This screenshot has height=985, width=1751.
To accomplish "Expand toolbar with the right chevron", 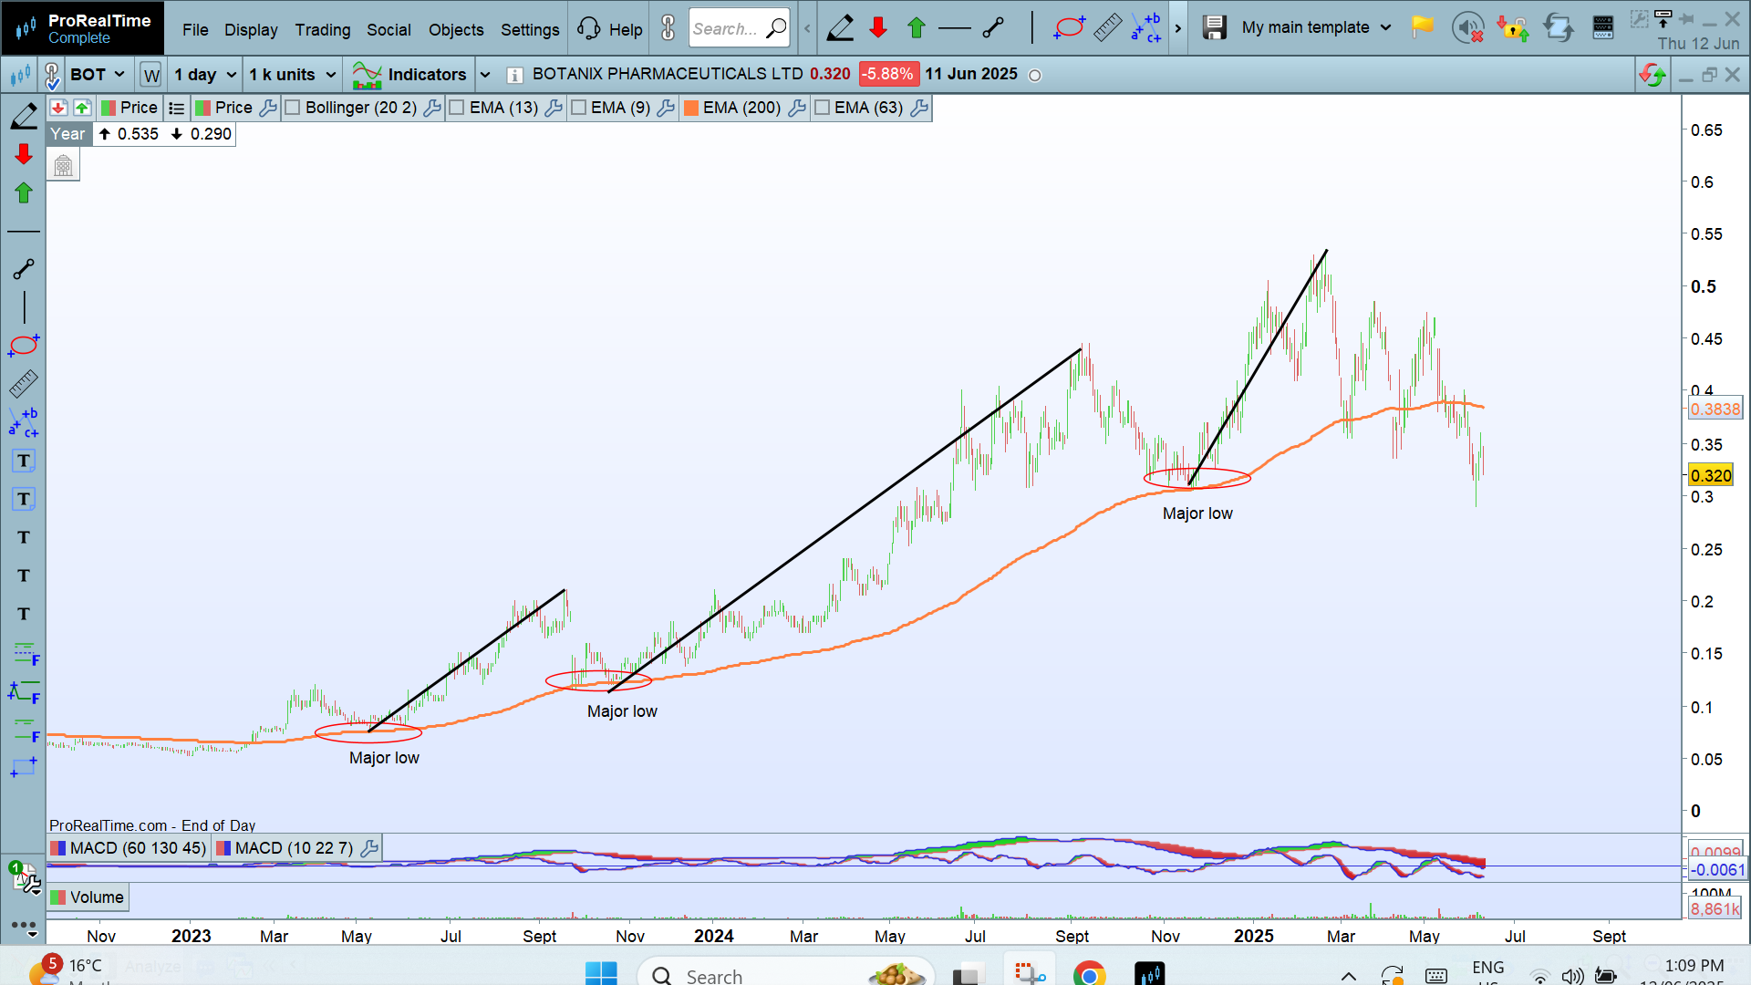I will [x=1177, y=28].
